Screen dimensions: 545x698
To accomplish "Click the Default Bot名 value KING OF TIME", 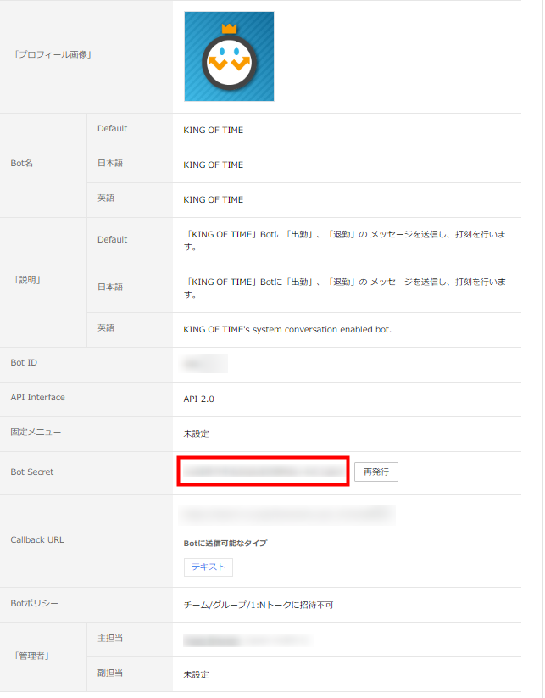I will tap(214, 131).
